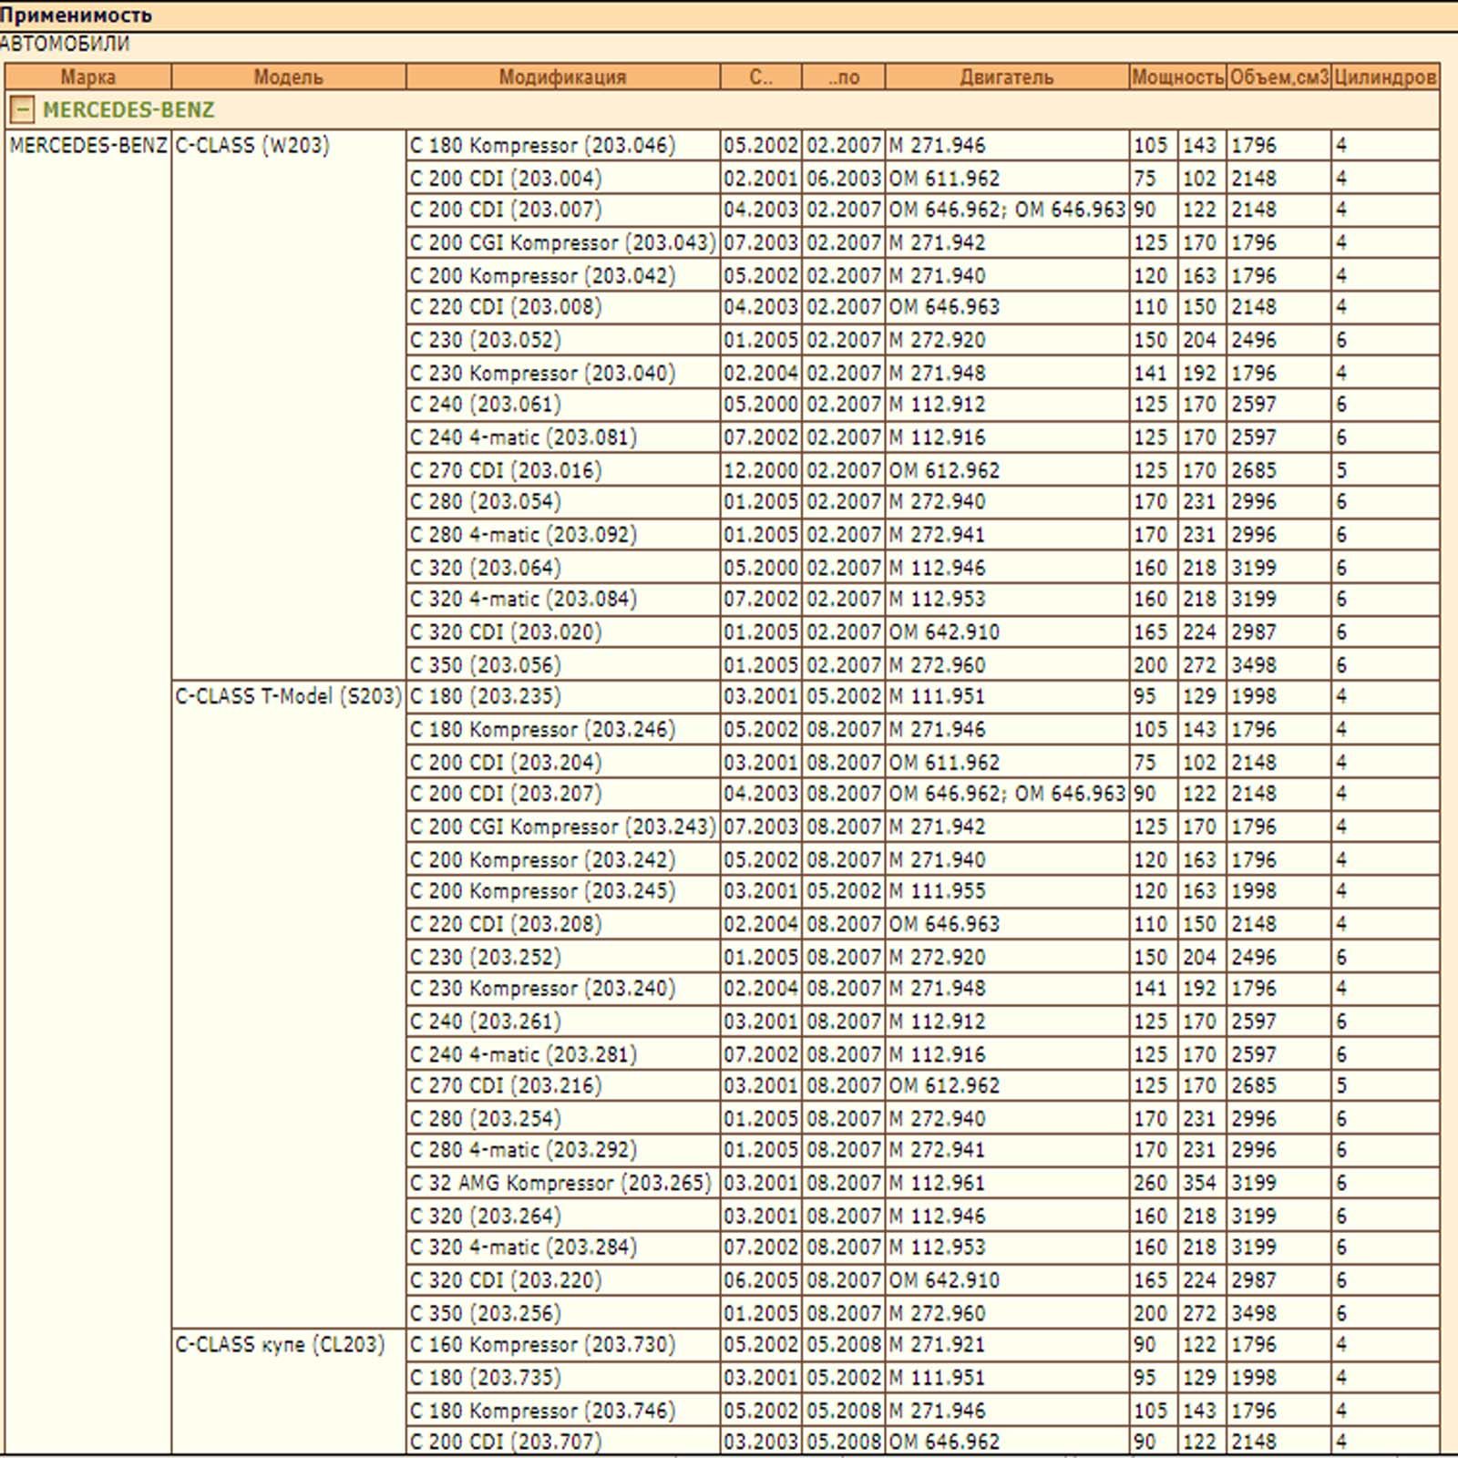The image size is (1458, 1458).
Task: Click the Цилиндров column header
Action: [1385, 77]
